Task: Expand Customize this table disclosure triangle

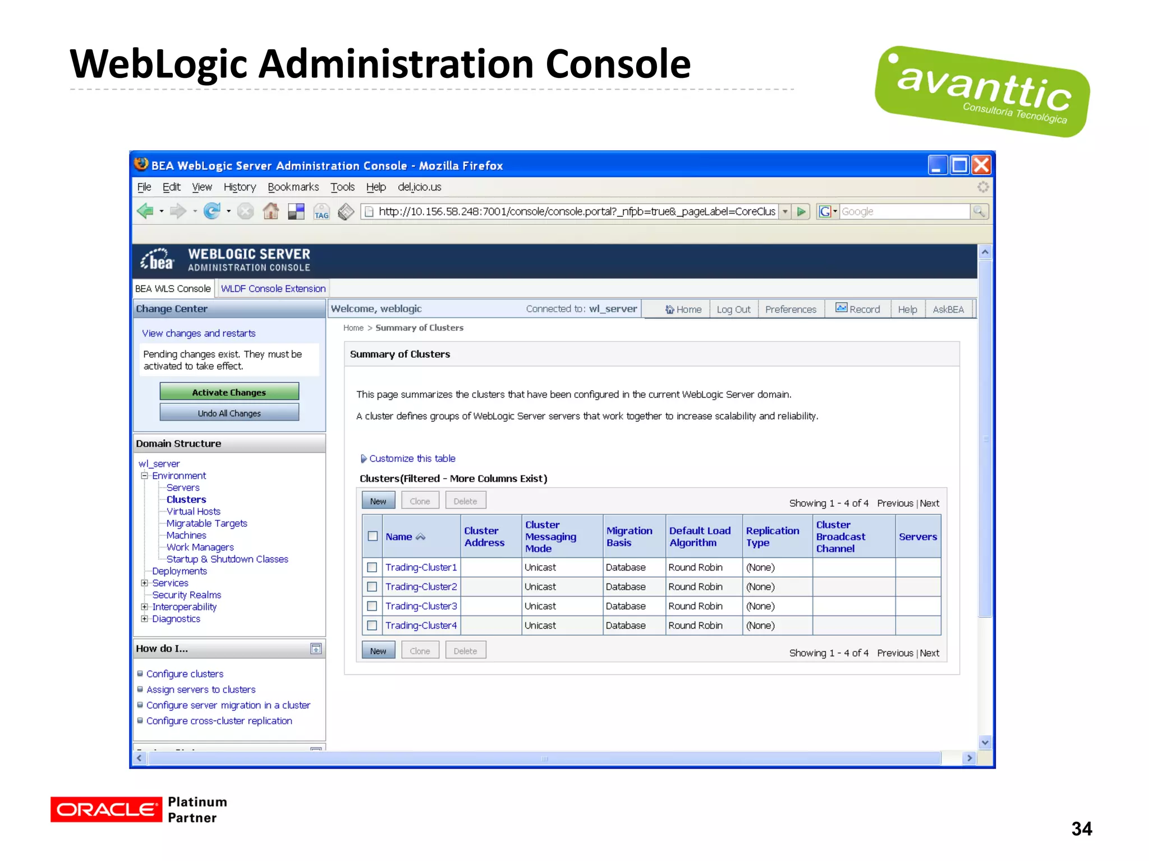Action: tap(364, 459)
